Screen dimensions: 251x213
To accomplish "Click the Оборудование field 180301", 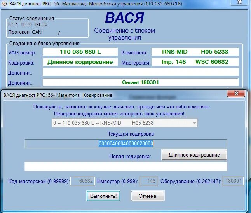I will pyautogui.click(x=233, y=181).
